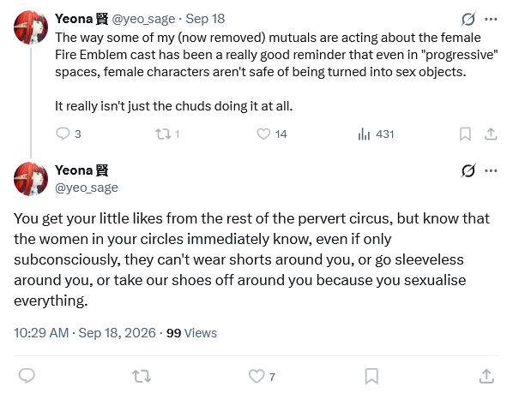Open Grok icon on first tweet
Image resolution: width=513 pixels, height=393 pixels.
468,19
